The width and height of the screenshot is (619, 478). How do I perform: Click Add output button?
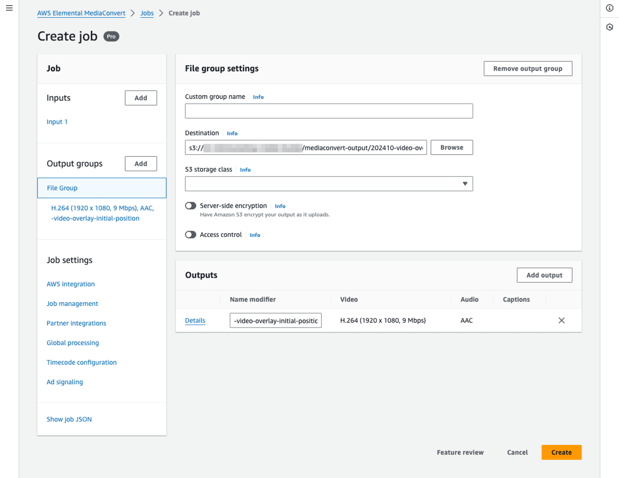click(x=544, y=275)
